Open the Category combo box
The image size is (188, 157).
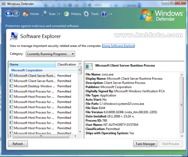[x=50, y=54]
